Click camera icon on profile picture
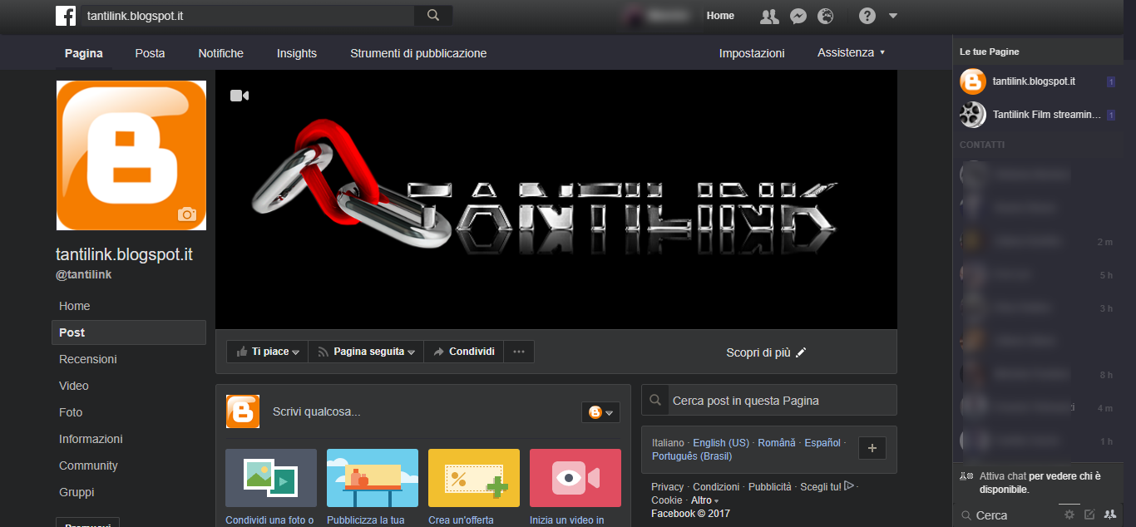Screen dimensions: 1136x527 pyautogui.click(x=187, y=214)
